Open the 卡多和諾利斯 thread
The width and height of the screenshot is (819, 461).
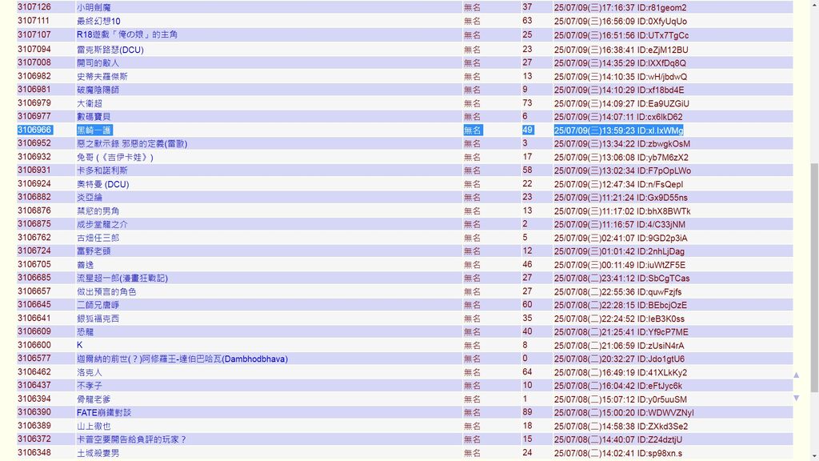coord(102,170)
